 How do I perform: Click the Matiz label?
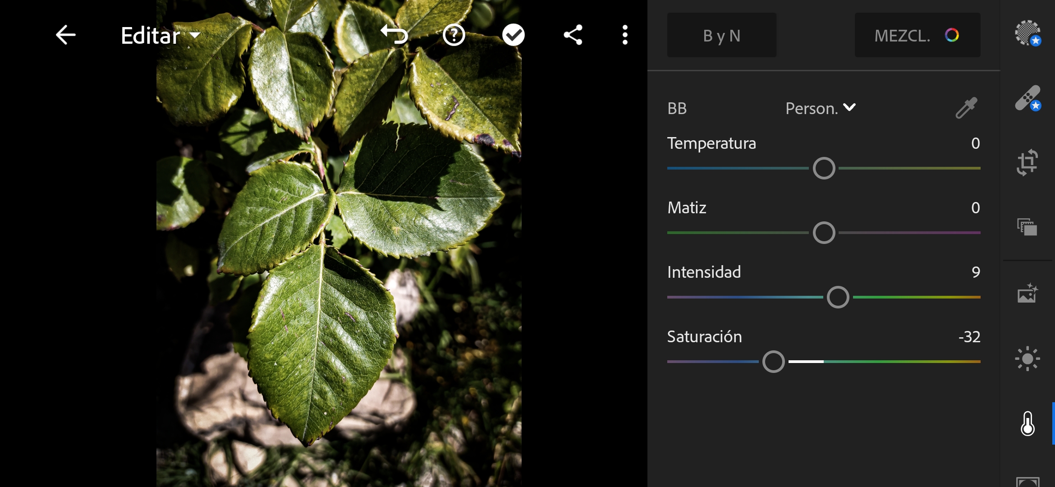click(x=687, y=208)
